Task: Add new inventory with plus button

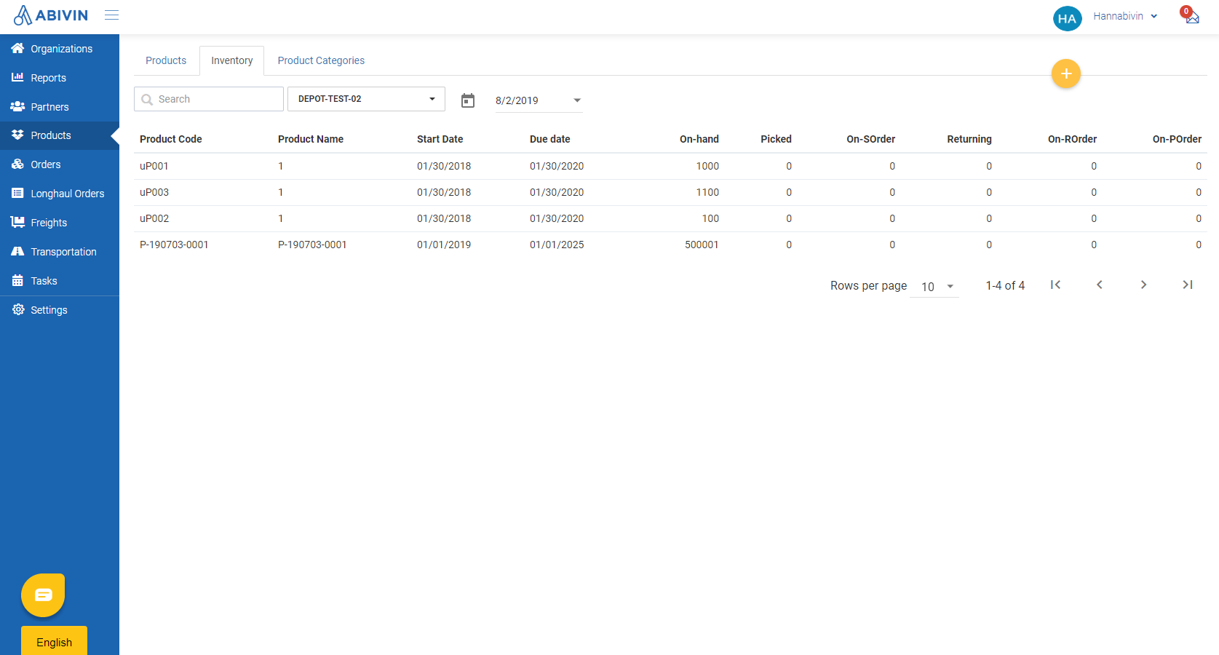Action: tap(1066, 74)
